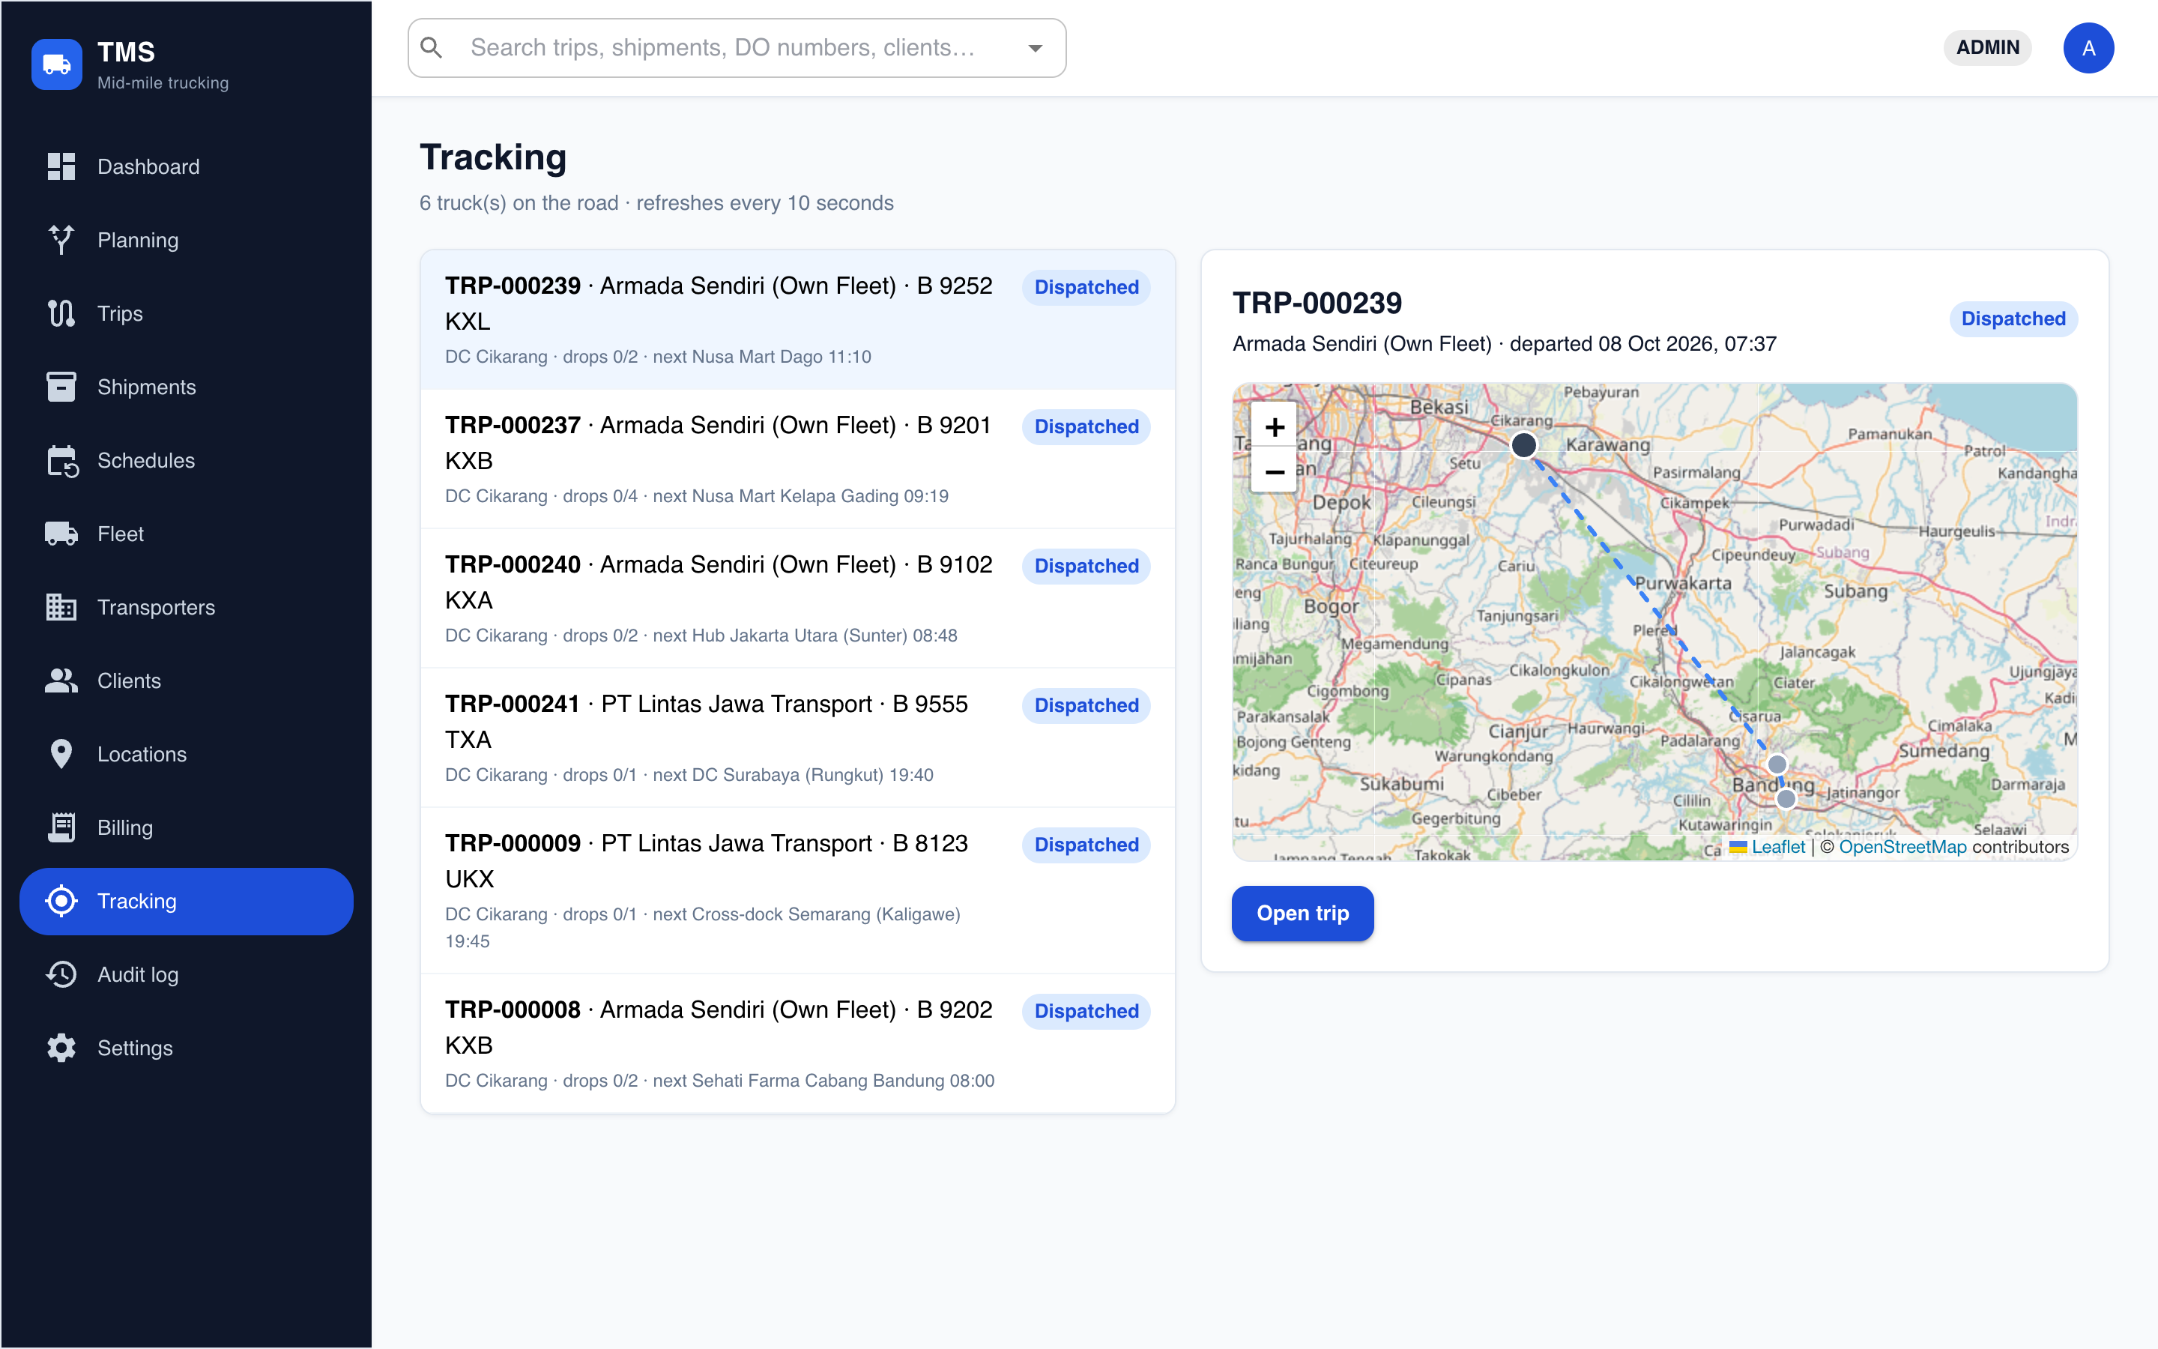Screen dimensions: 2158x1349
Task: Expand the search box dropdown arrow
Action: pyautogui.click(x=1036, y=48)
